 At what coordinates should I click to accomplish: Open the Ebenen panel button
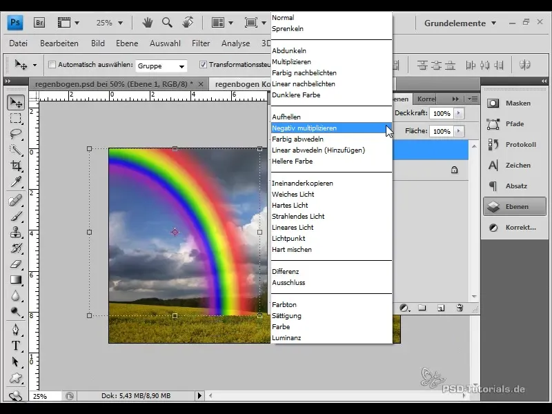pyautogui.click(x=514, y=206)
